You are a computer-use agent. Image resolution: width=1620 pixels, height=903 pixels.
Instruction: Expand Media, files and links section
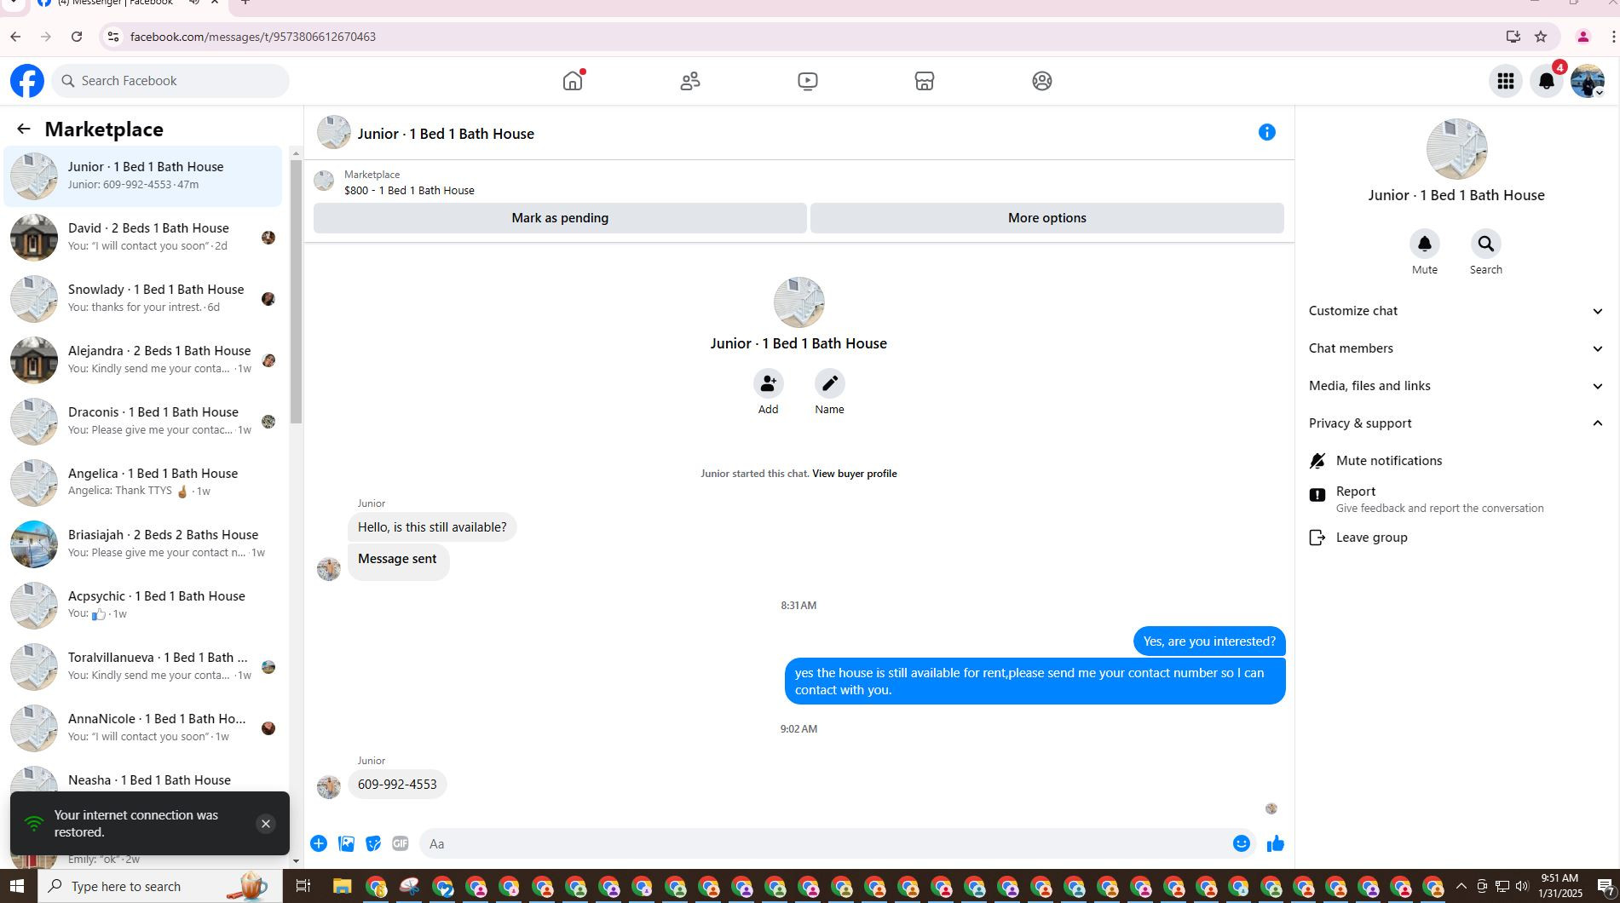(1457, 386)
